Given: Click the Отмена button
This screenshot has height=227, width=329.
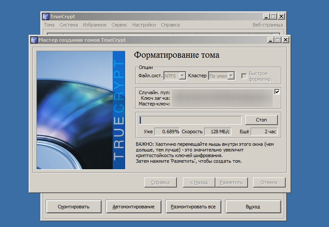Looking at the screenshot, I should click(269, 182).
